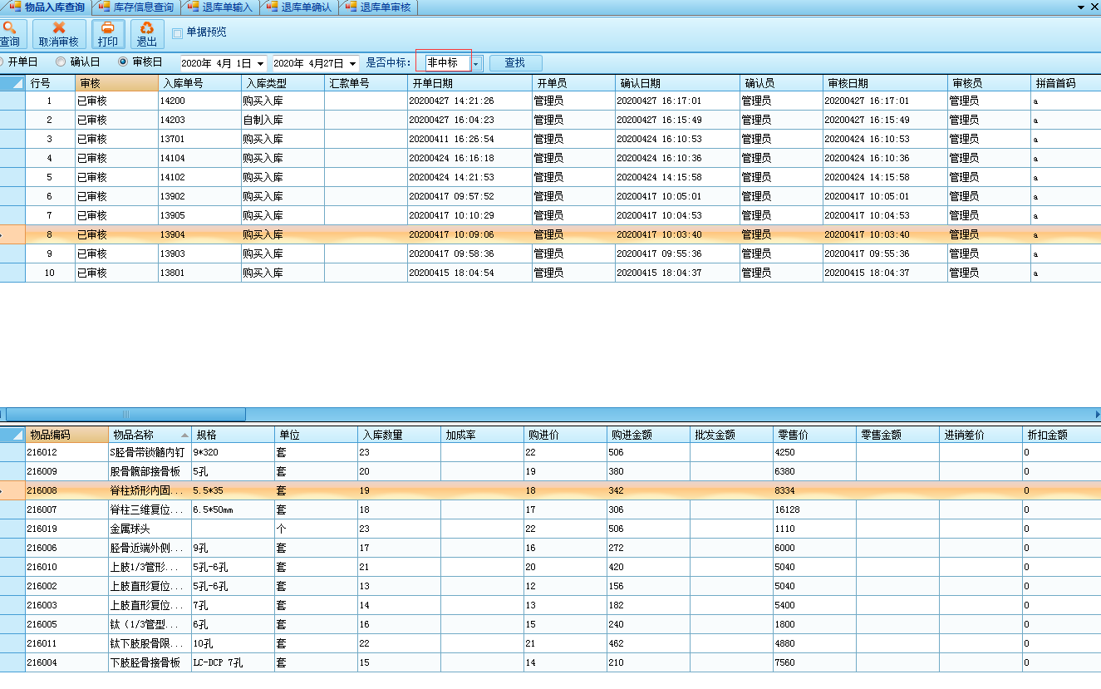The height and width of the screenshot is (689, 1101).
Task: Click the 打印 printer toolbar button
Action: tap(108, 34)
